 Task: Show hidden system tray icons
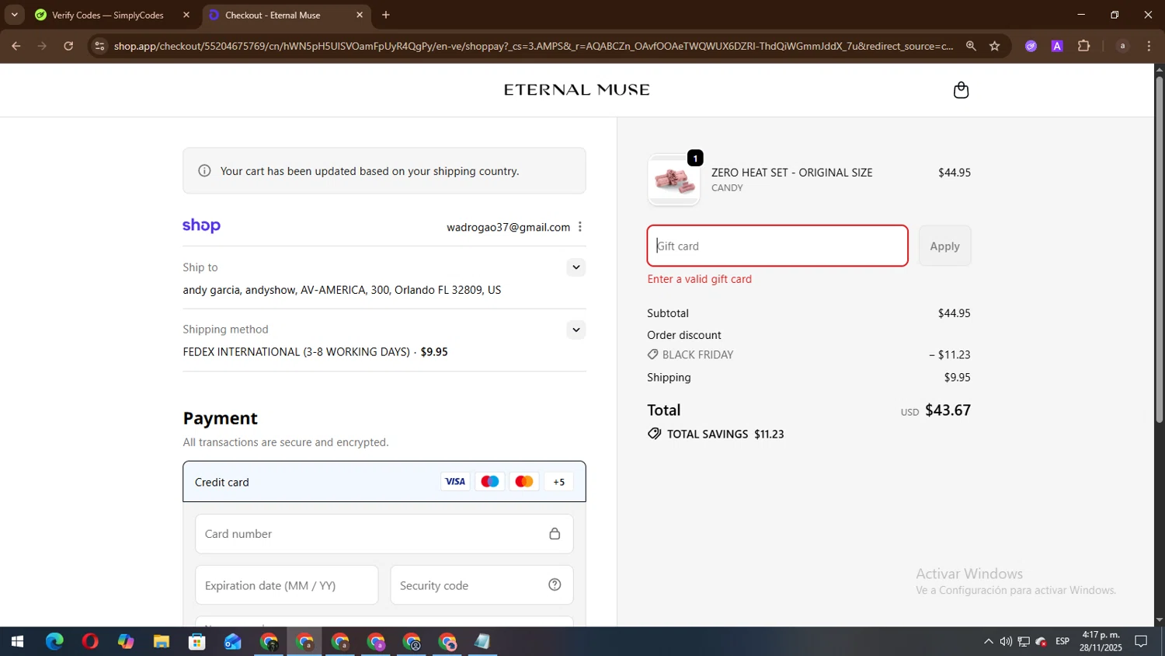989,642
